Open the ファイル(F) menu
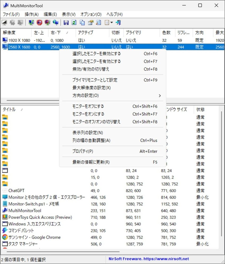225x264 pixels. (x=11, y=14)
